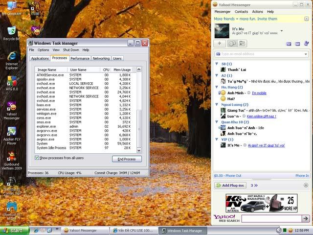Click the I'm mobile status link
313x235 pixels.
tap(259, 93)
